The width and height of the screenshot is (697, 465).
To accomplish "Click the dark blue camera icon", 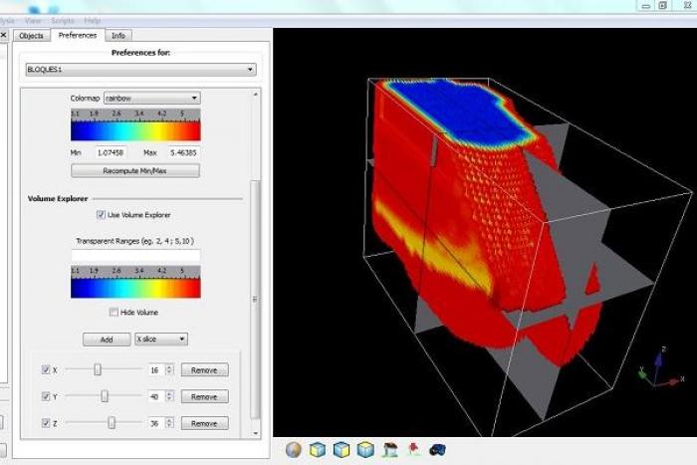I will point(437,450).
